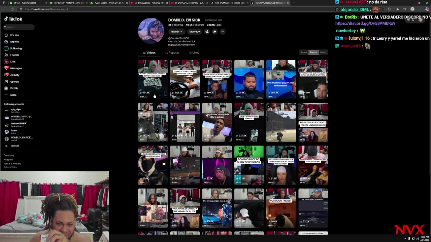Open the video with 991.6K views
The image size is (431, 242).
click(x=153, y=79)
